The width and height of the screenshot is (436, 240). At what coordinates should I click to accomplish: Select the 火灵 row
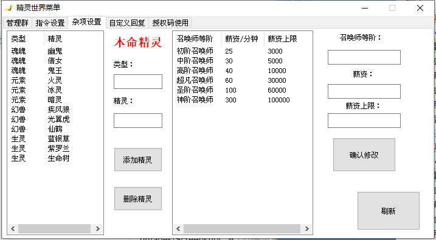click(55, 80)
